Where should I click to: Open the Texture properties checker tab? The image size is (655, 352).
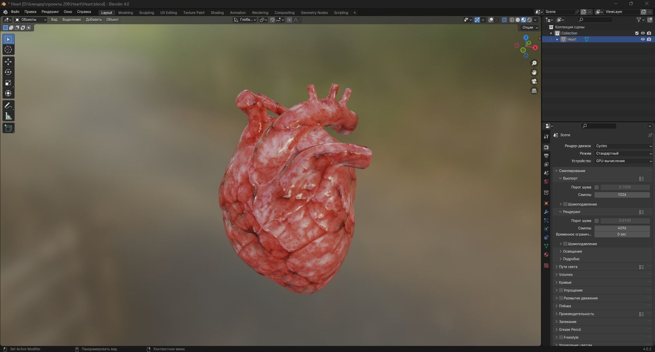(x=546, y=265)
